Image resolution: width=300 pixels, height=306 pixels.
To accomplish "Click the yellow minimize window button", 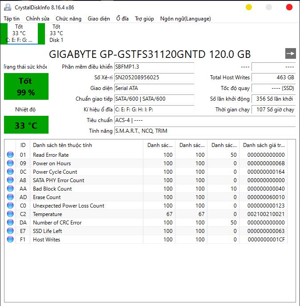I will click(248, 7).
